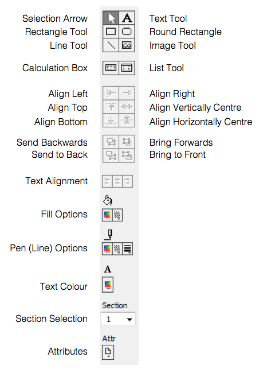271x381 pixels.
Task: Toggle right text alignment button
Action: pos(128,181)
